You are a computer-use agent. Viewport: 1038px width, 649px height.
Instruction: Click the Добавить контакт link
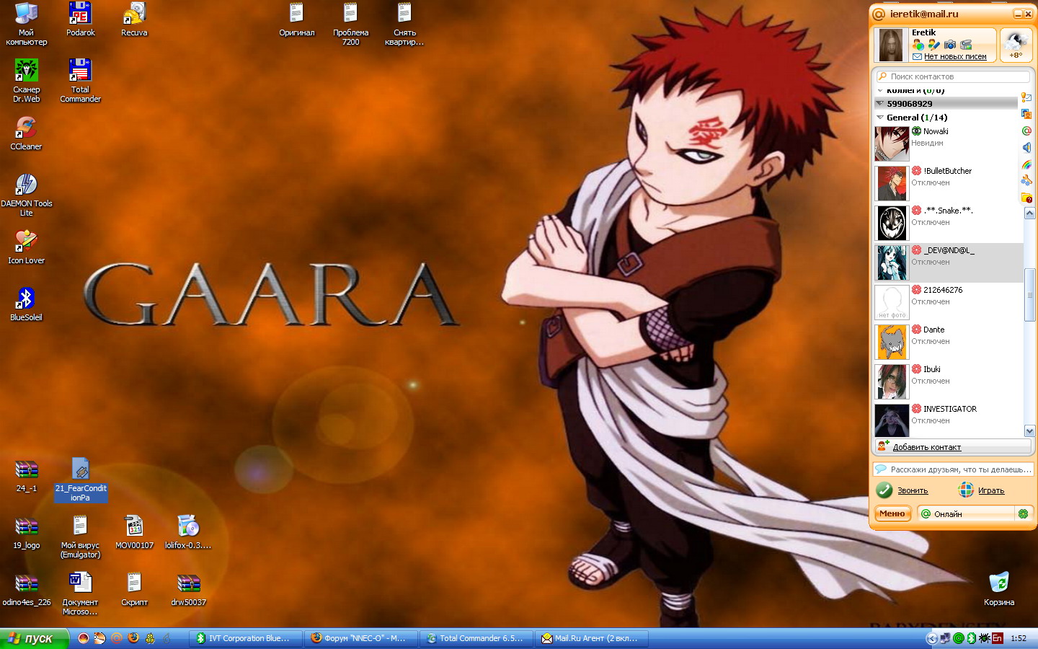(x=927, y=448)
